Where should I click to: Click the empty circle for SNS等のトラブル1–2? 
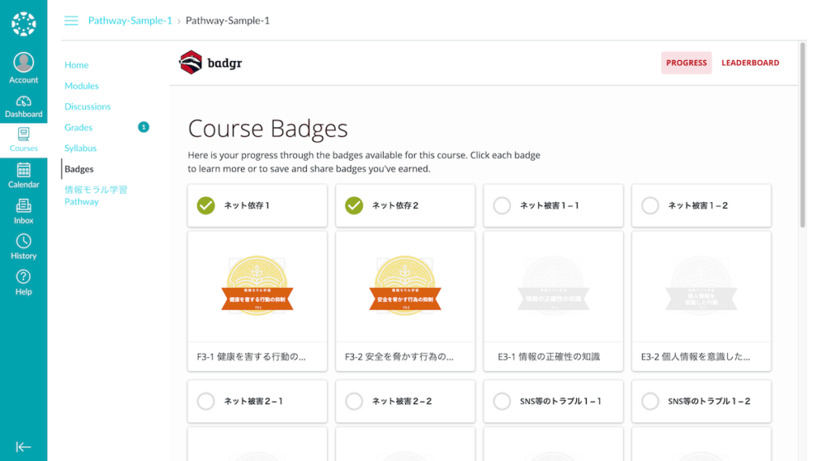pos(650,401)
